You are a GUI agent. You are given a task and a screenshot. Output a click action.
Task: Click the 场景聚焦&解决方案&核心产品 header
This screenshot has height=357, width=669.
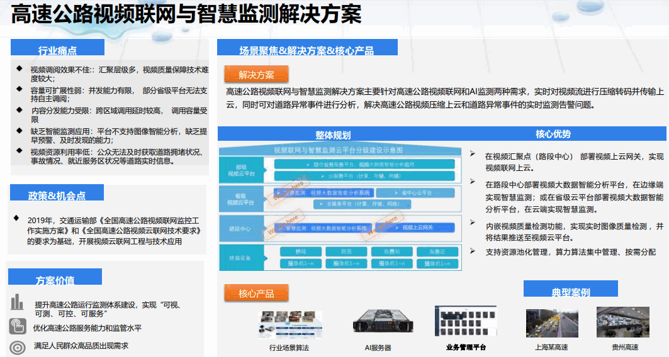[306, 50]
